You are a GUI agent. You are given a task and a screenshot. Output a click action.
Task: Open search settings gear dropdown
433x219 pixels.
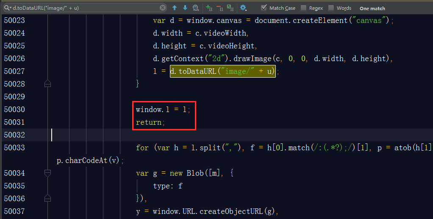click(243, 8)
